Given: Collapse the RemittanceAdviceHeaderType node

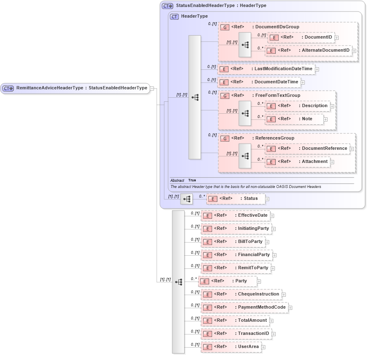Looking at the screenshot, I should (x=152, y=88).
